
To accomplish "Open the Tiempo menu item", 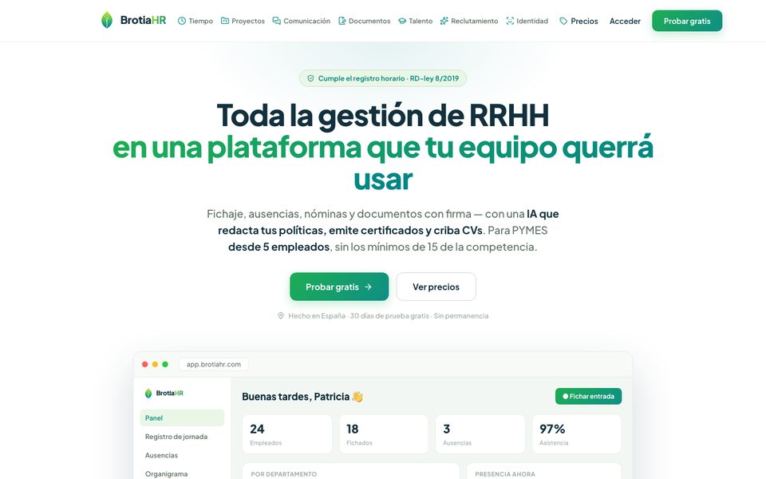I will 195,21.
